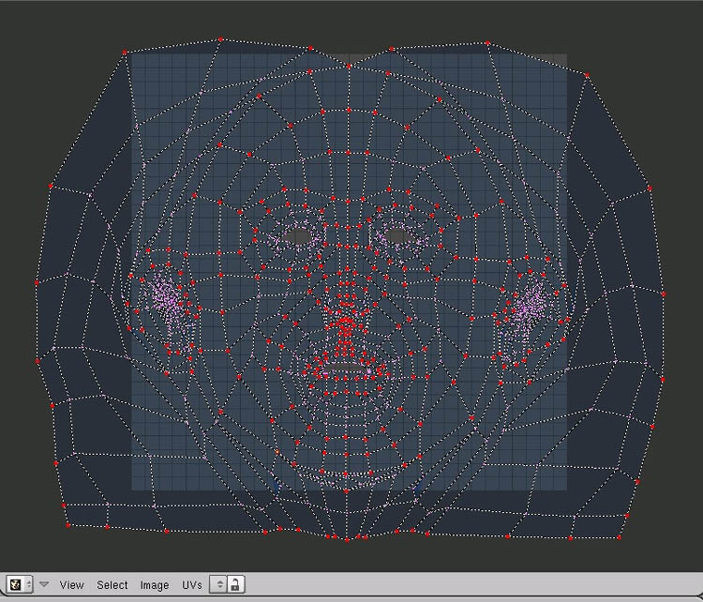Open the View menu
Image resolution: width=703 pixels, height=602 pixels.
(x=72, y=585)
